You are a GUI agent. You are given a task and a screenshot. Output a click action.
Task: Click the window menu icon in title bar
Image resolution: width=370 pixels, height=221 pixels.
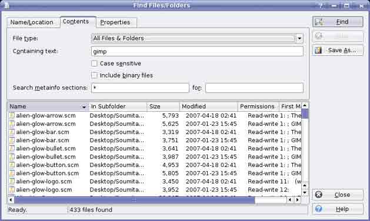pos(6,5)
